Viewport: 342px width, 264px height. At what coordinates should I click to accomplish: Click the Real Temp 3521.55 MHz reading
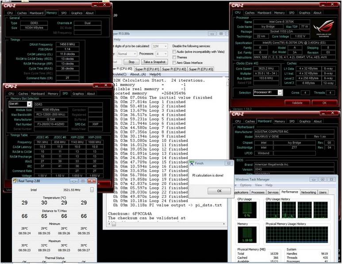pos(72,190)
